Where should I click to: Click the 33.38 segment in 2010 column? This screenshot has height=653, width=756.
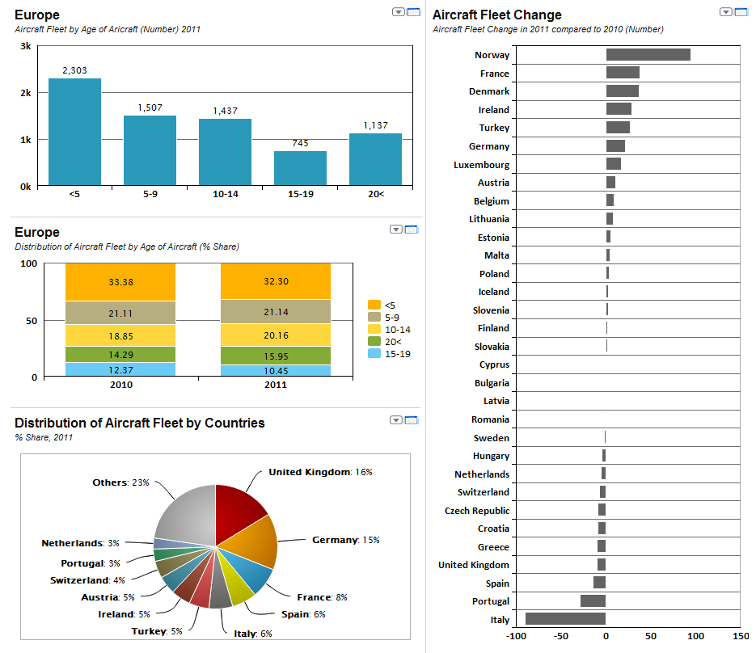pos(120,282)
